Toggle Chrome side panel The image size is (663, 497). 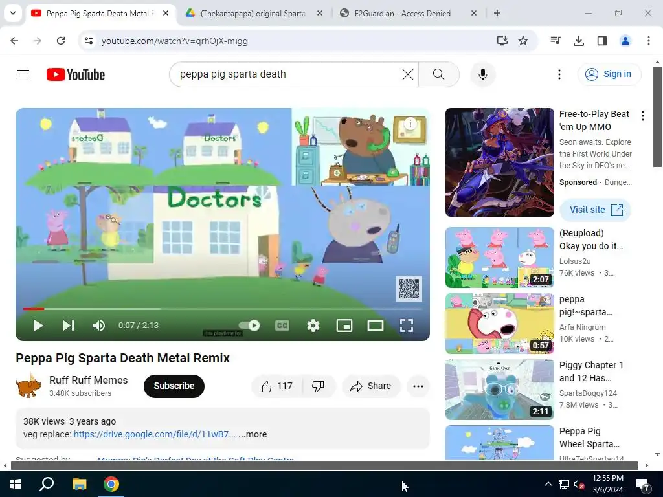602,41
